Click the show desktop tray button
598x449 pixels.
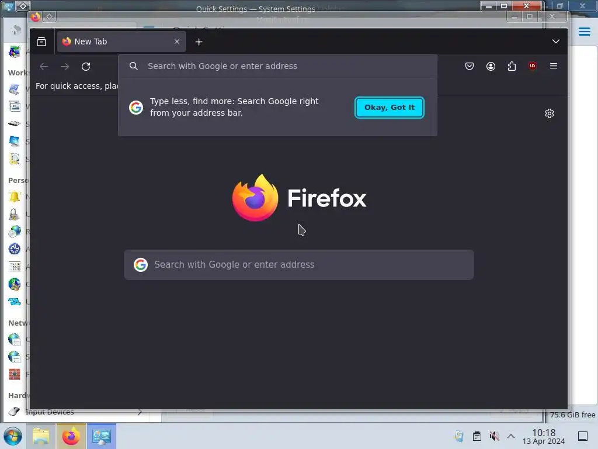tap(583, 436)
